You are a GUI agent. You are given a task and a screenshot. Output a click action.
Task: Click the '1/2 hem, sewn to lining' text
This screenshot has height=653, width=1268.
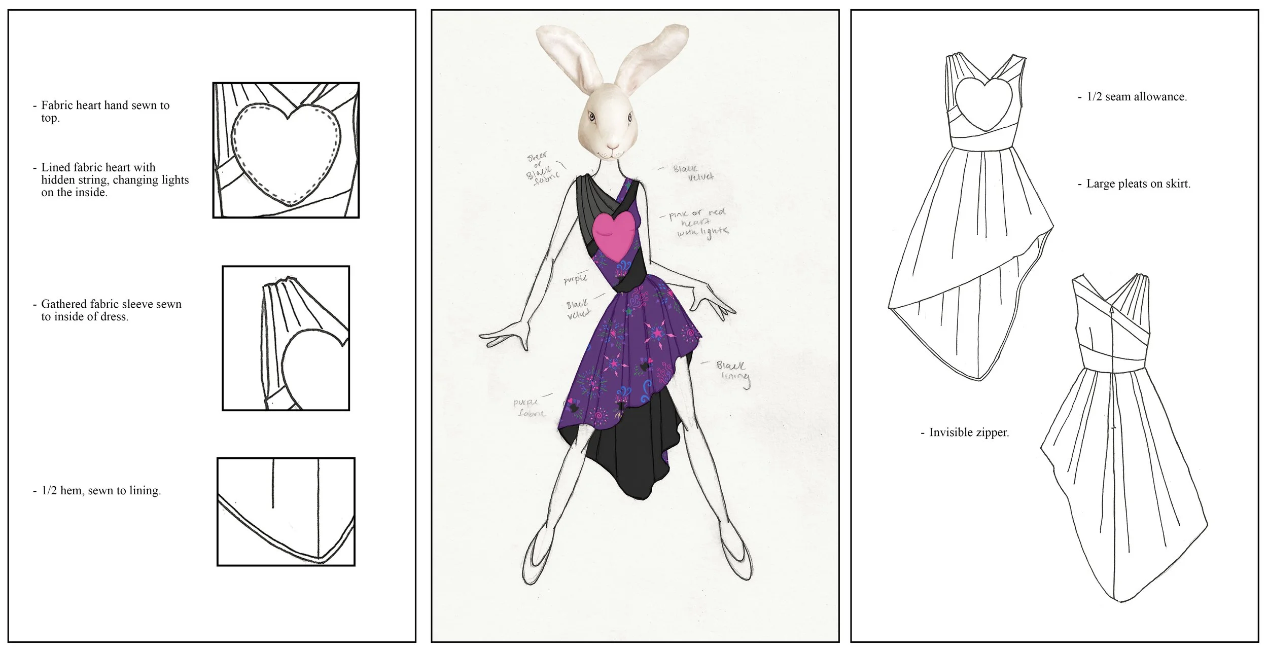[100, 490]
